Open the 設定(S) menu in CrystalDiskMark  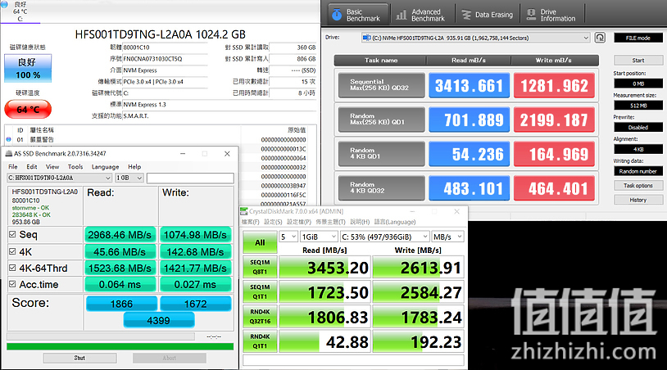coord(273,222)
